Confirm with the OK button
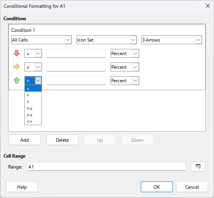 click(157, 187)
